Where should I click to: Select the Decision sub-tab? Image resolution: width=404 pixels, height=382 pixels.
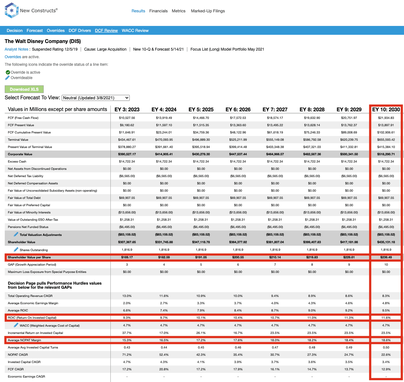tap(15, 31)
